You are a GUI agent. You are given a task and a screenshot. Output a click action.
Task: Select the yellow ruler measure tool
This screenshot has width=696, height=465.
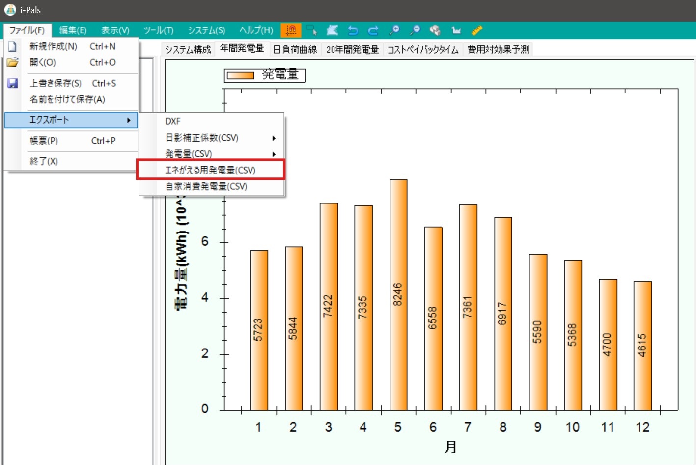(x=477, y=30)
